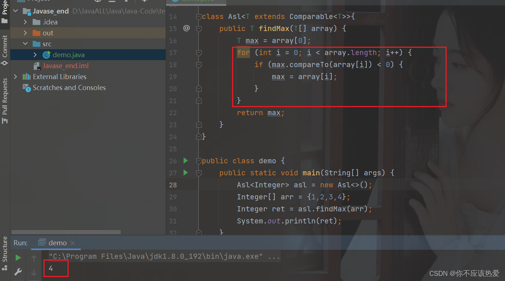Rerun the demo program with the green arrow

[x=18, y=257]
